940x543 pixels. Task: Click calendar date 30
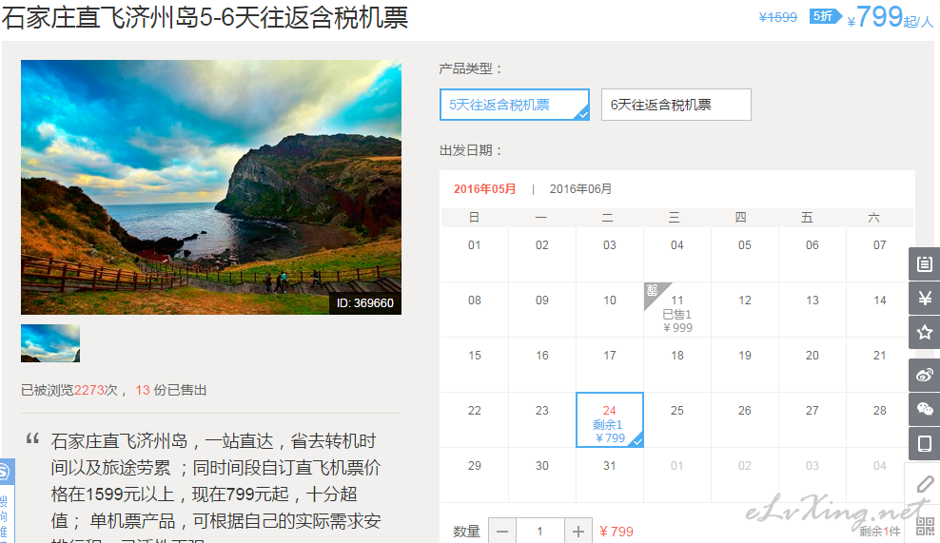click(542, 466)
